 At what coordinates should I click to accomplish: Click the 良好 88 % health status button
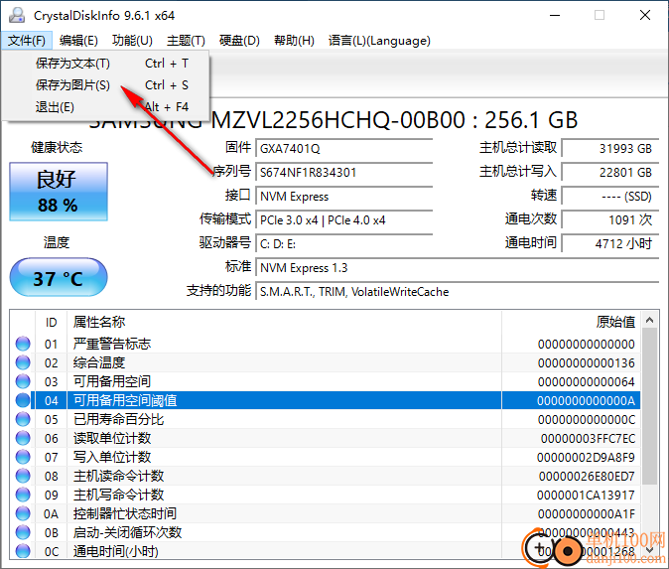coord(59,192)
